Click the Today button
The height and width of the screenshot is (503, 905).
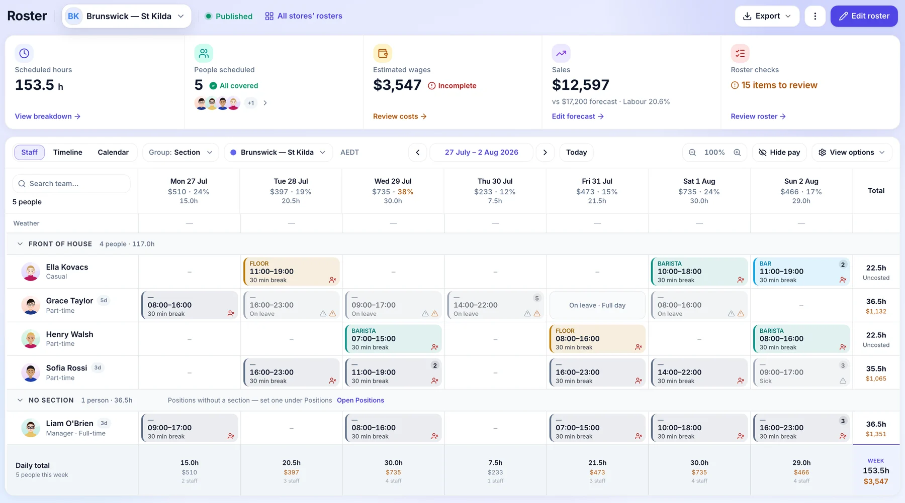(576, 152)
